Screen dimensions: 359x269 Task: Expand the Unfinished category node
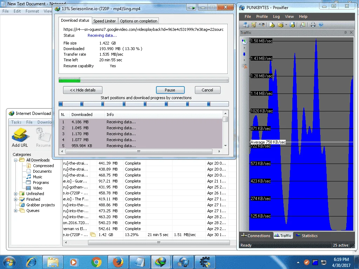(15, 194)
